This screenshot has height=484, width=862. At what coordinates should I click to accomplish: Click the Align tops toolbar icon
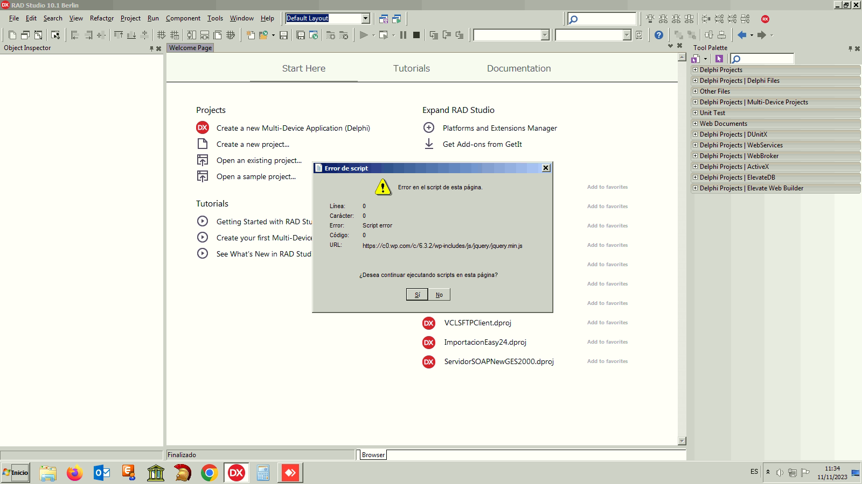tap(118, 35)
